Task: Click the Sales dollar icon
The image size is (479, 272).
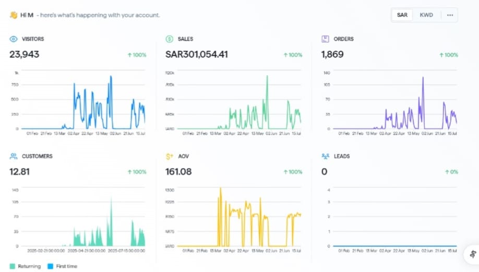Action: [169, 39]
